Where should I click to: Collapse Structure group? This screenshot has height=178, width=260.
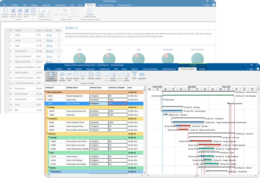(x=47, y=133)
